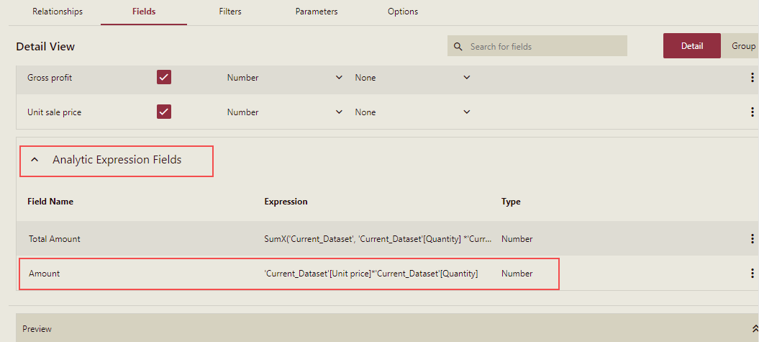The width and height of the screenshot is (759, 342).
Task: Switch to the Filters tab
Action: (x=230, y=11)
